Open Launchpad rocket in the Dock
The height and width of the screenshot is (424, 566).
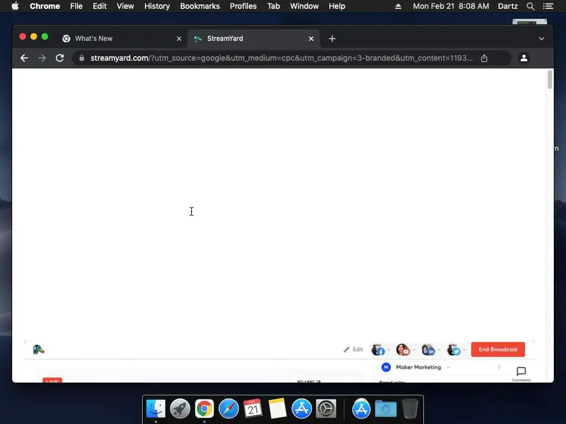tap(180, 409)
